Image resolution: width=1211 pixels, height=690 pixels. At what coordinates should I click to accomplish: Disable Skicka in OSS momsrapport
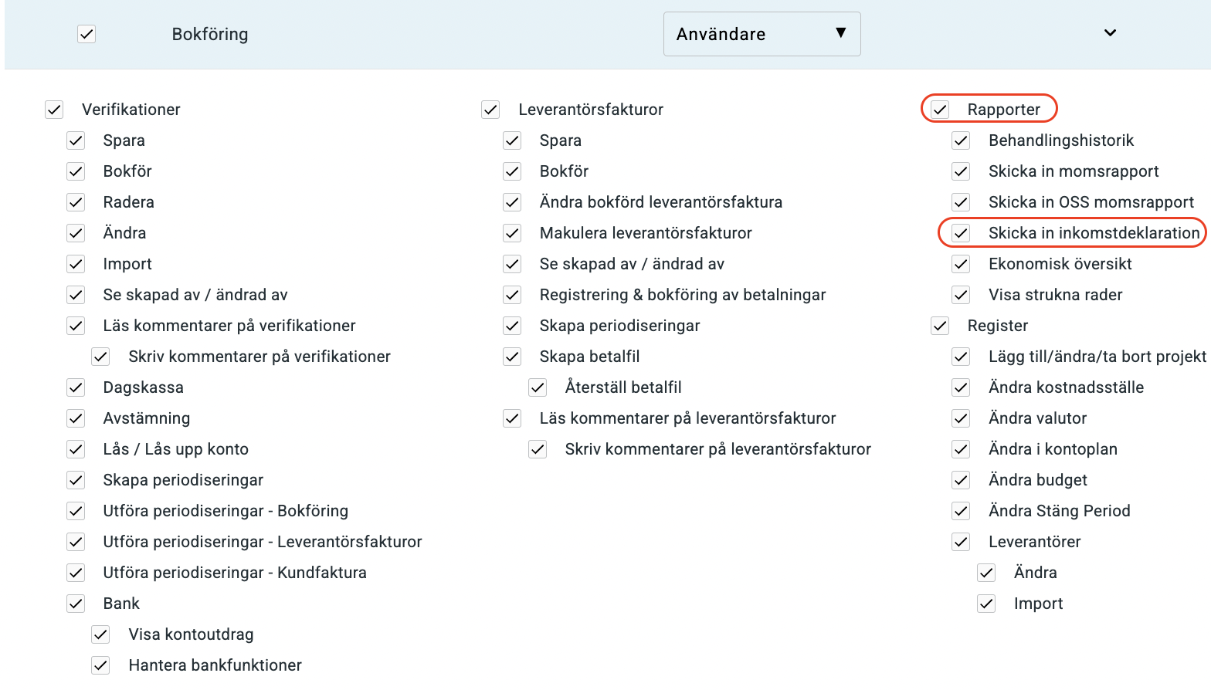(x=961, y=201)
